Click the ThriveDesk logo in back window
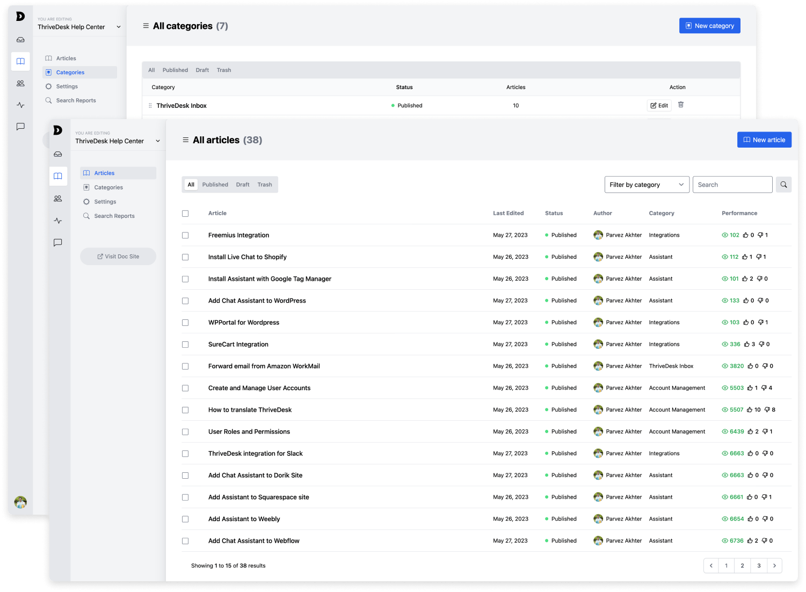This screenshot has width=806, height=592. (20, 17)
